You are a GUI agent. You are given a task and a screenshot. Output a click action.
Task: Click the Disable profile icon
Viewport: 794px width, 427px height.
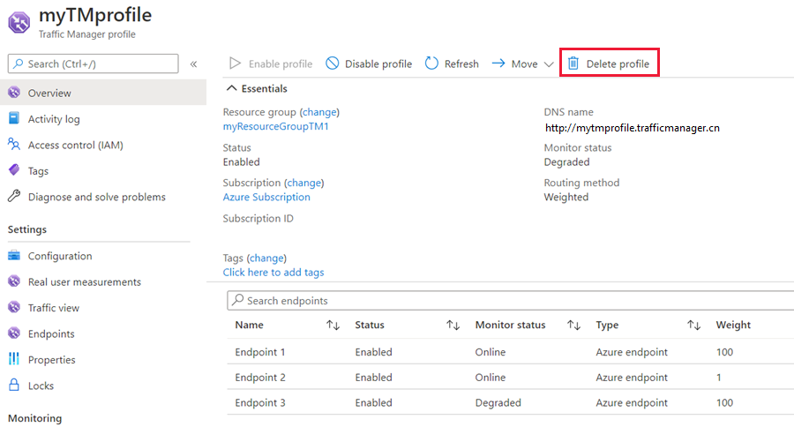[332, 64]
